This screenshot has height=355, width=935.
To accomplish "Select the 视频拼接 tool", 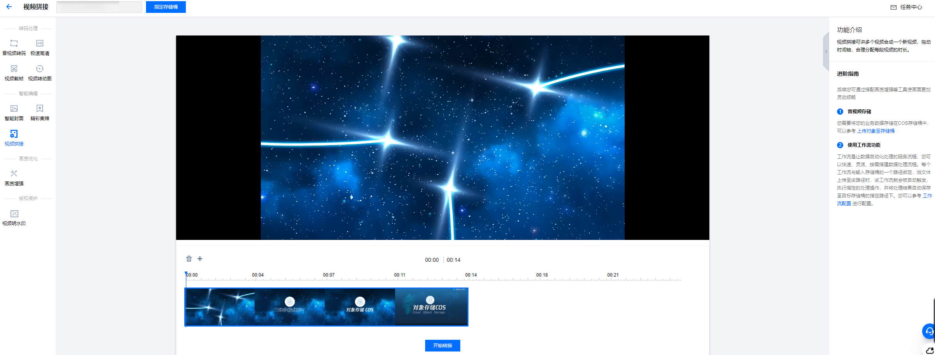I will point(14,138).
